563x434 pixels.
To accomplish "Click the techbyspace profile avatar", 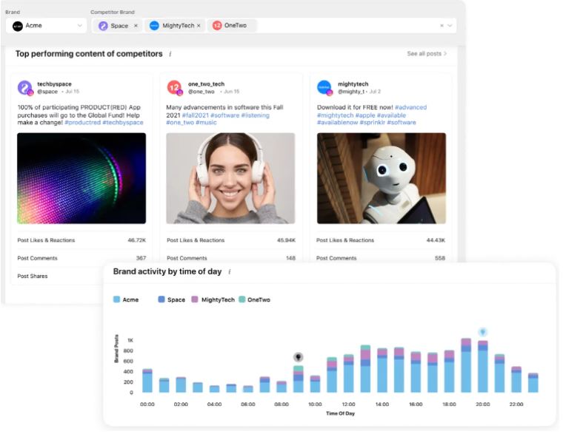I will tap(25, 87).
